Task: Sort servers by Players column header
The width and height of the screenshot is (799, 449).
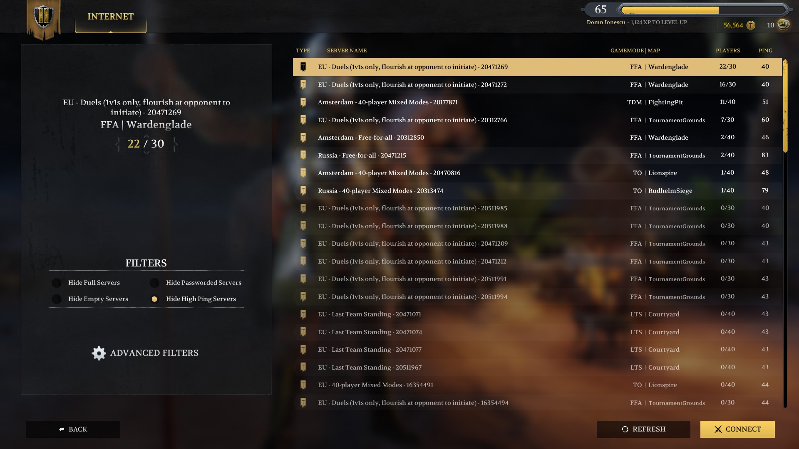Action: (x=728, y=51)
